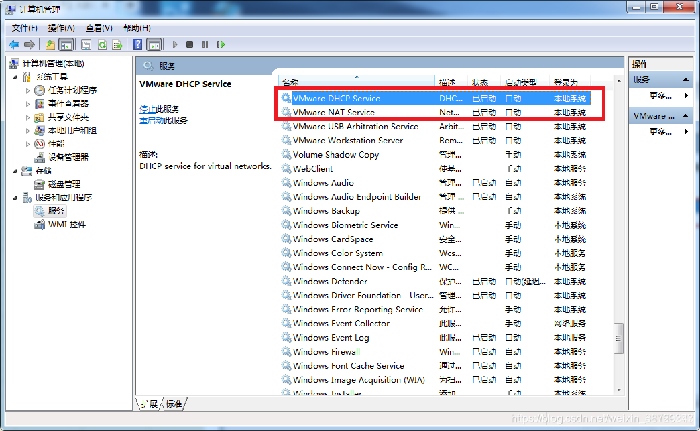Screen dimensions: 700x431
Task: Sort by the 启动类型 column header
Action: pyautogui.click(x=524, y=82)
